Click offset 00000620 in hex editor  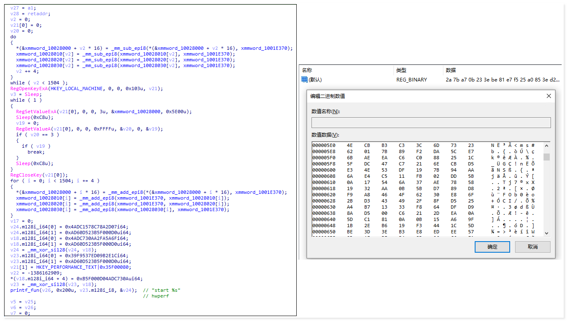click(324, 194)
